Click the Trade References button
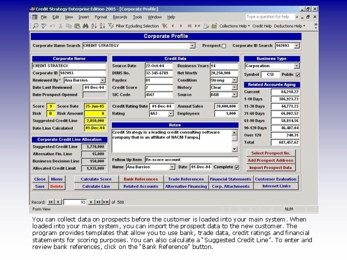Viewport: 347px width, 260px height. tap(186, 179)
